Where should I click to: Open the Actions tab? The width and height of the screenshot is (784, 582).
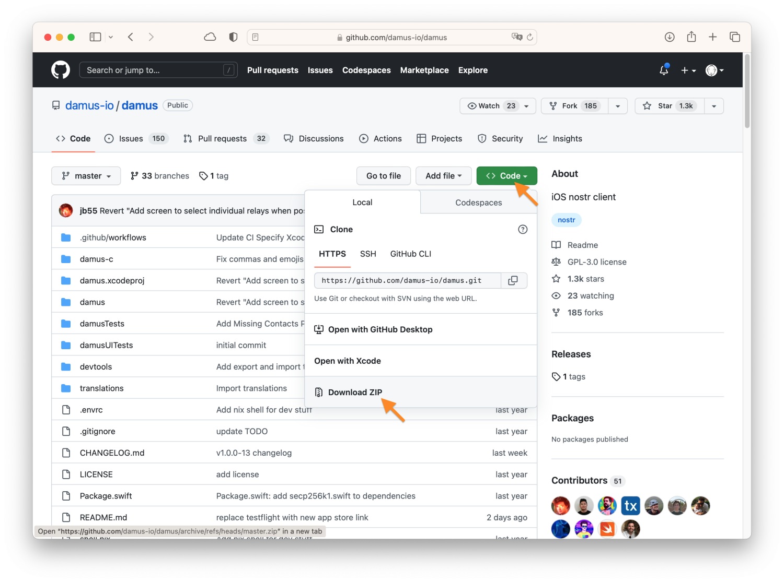pyautogui.click(x=381, y=138)
